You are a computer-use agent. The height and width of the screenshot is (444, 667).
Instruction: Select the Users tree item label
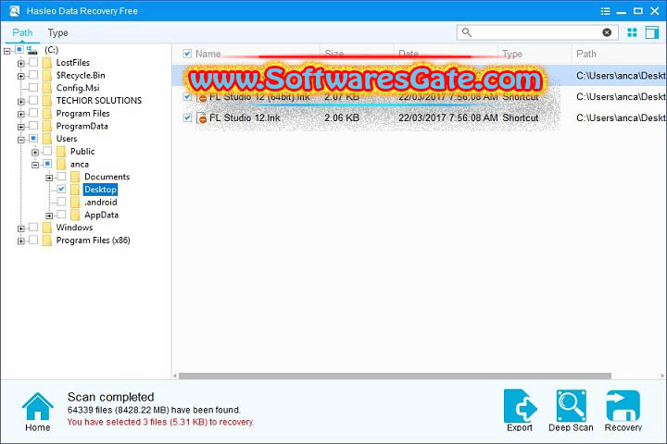[x=67, y=139]
